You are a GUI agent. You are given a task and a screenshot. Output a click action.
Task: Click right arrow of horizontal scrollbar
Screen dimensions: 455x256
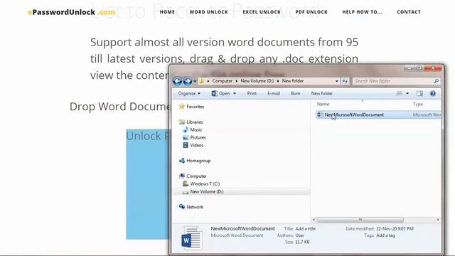tap(438, 220)
